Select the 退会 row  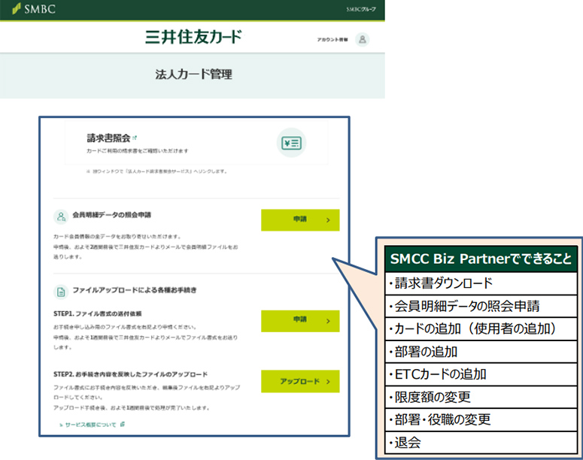(481, 443)
